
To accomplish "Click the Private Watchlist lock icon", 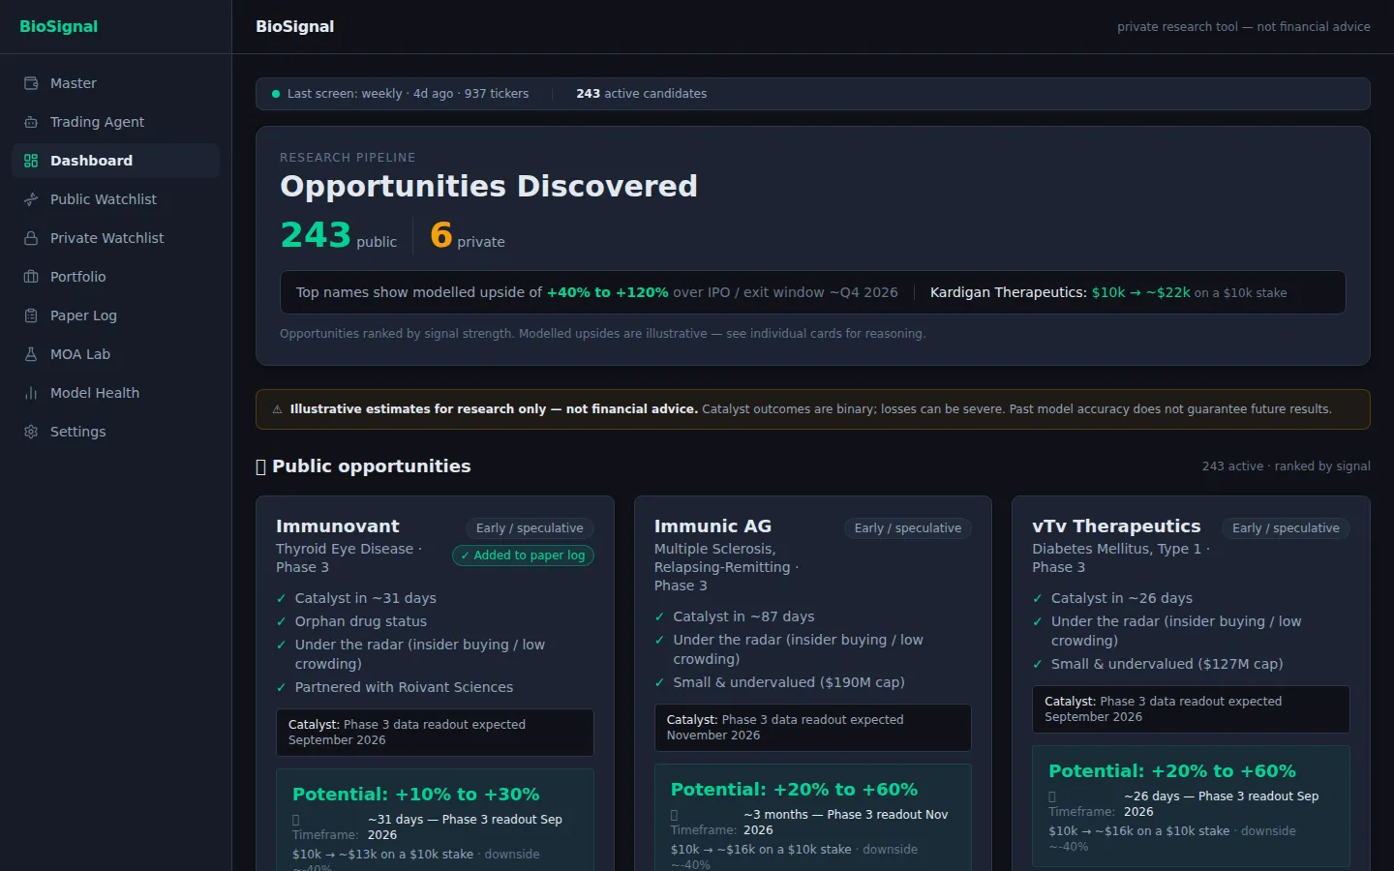I will (31, 238).
